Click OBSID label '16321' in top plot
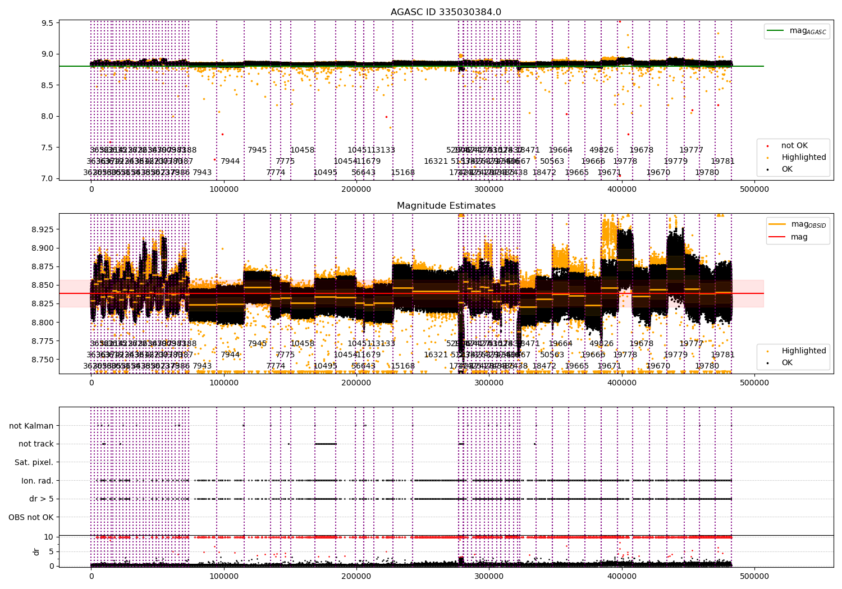842x589 pixels. pyautogui.click(x=436, y=162)
